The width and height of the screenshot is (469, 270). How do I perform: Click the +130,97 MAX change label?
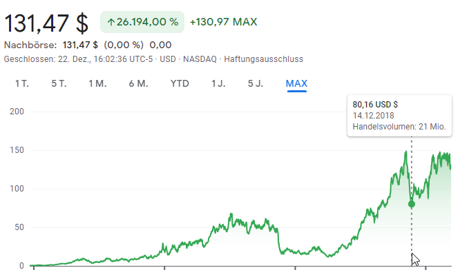coord(223,22)
